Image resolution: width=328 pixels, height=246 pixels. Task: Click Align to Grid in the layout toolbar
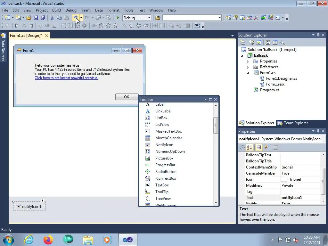click(8, 26)
